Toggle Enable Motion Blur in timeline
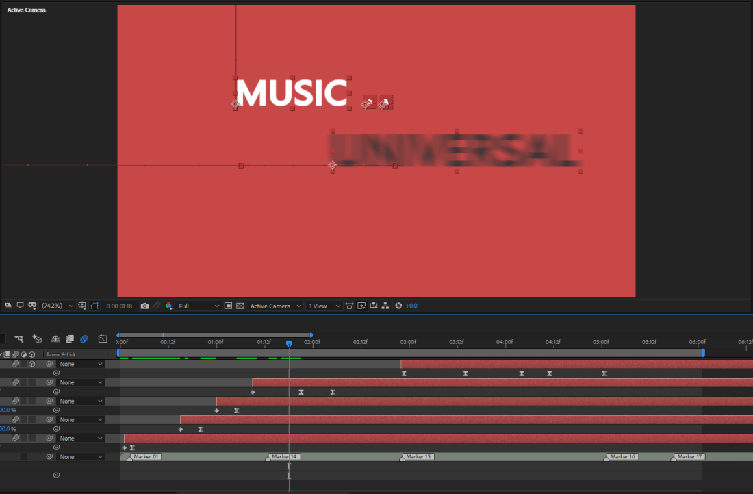The height and width of the screenshot is (494, 753). point(84,338)
